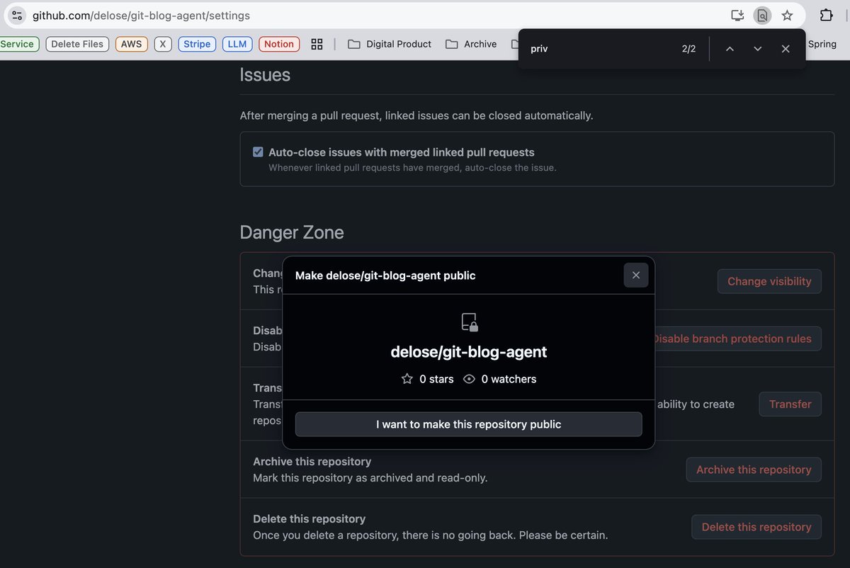Open the browser extensions puzzle icon

point(826,15)
